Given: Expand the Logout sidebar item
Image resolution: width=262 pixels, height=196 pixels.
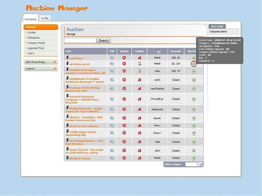Looking at the screenshot, I should 41,68.
